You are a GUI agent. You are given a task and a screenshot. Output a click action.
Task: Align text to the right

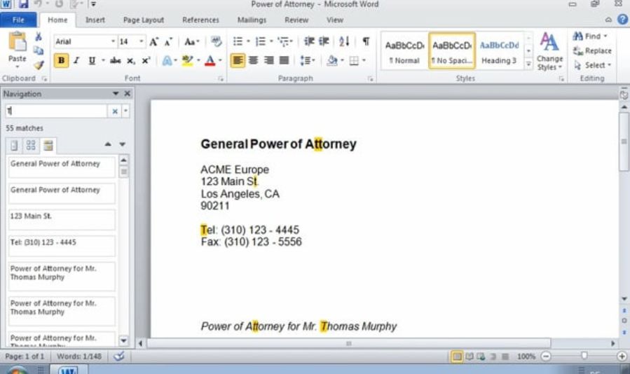click(268, 61)
